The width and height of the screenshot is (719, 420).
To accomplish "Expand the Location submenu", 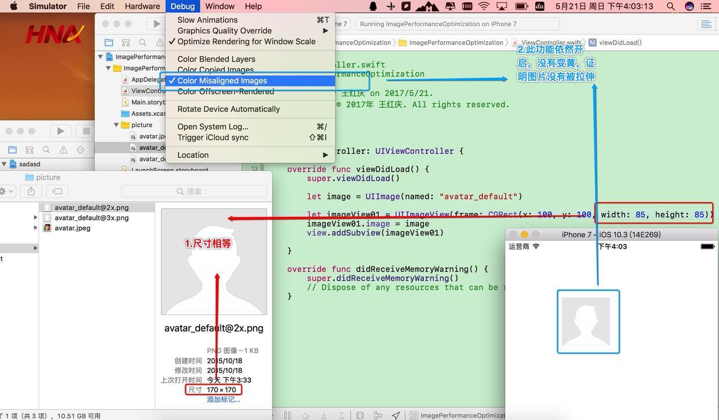I will click(249, 155).
